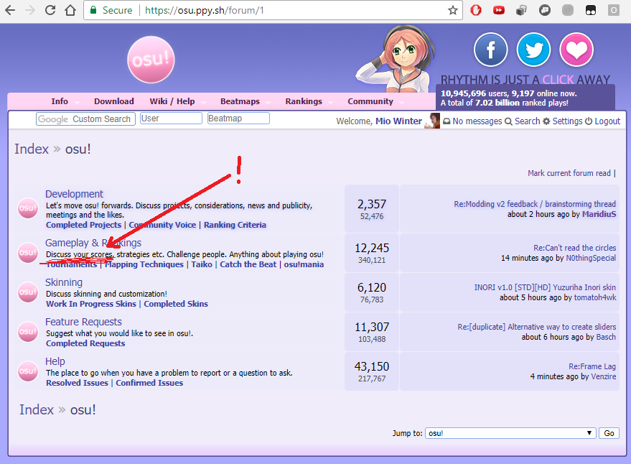Image resolution: width=631 pixels, height=464 pixels.
Task: Open the Confirmed Issues subforum
Action: coord(149,383)
